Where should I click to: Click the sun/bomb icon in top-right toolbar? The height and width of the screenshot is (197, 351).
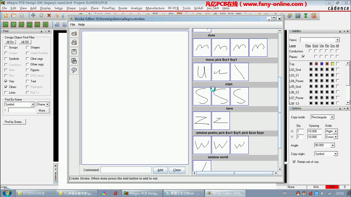click(x=290, y=16)
